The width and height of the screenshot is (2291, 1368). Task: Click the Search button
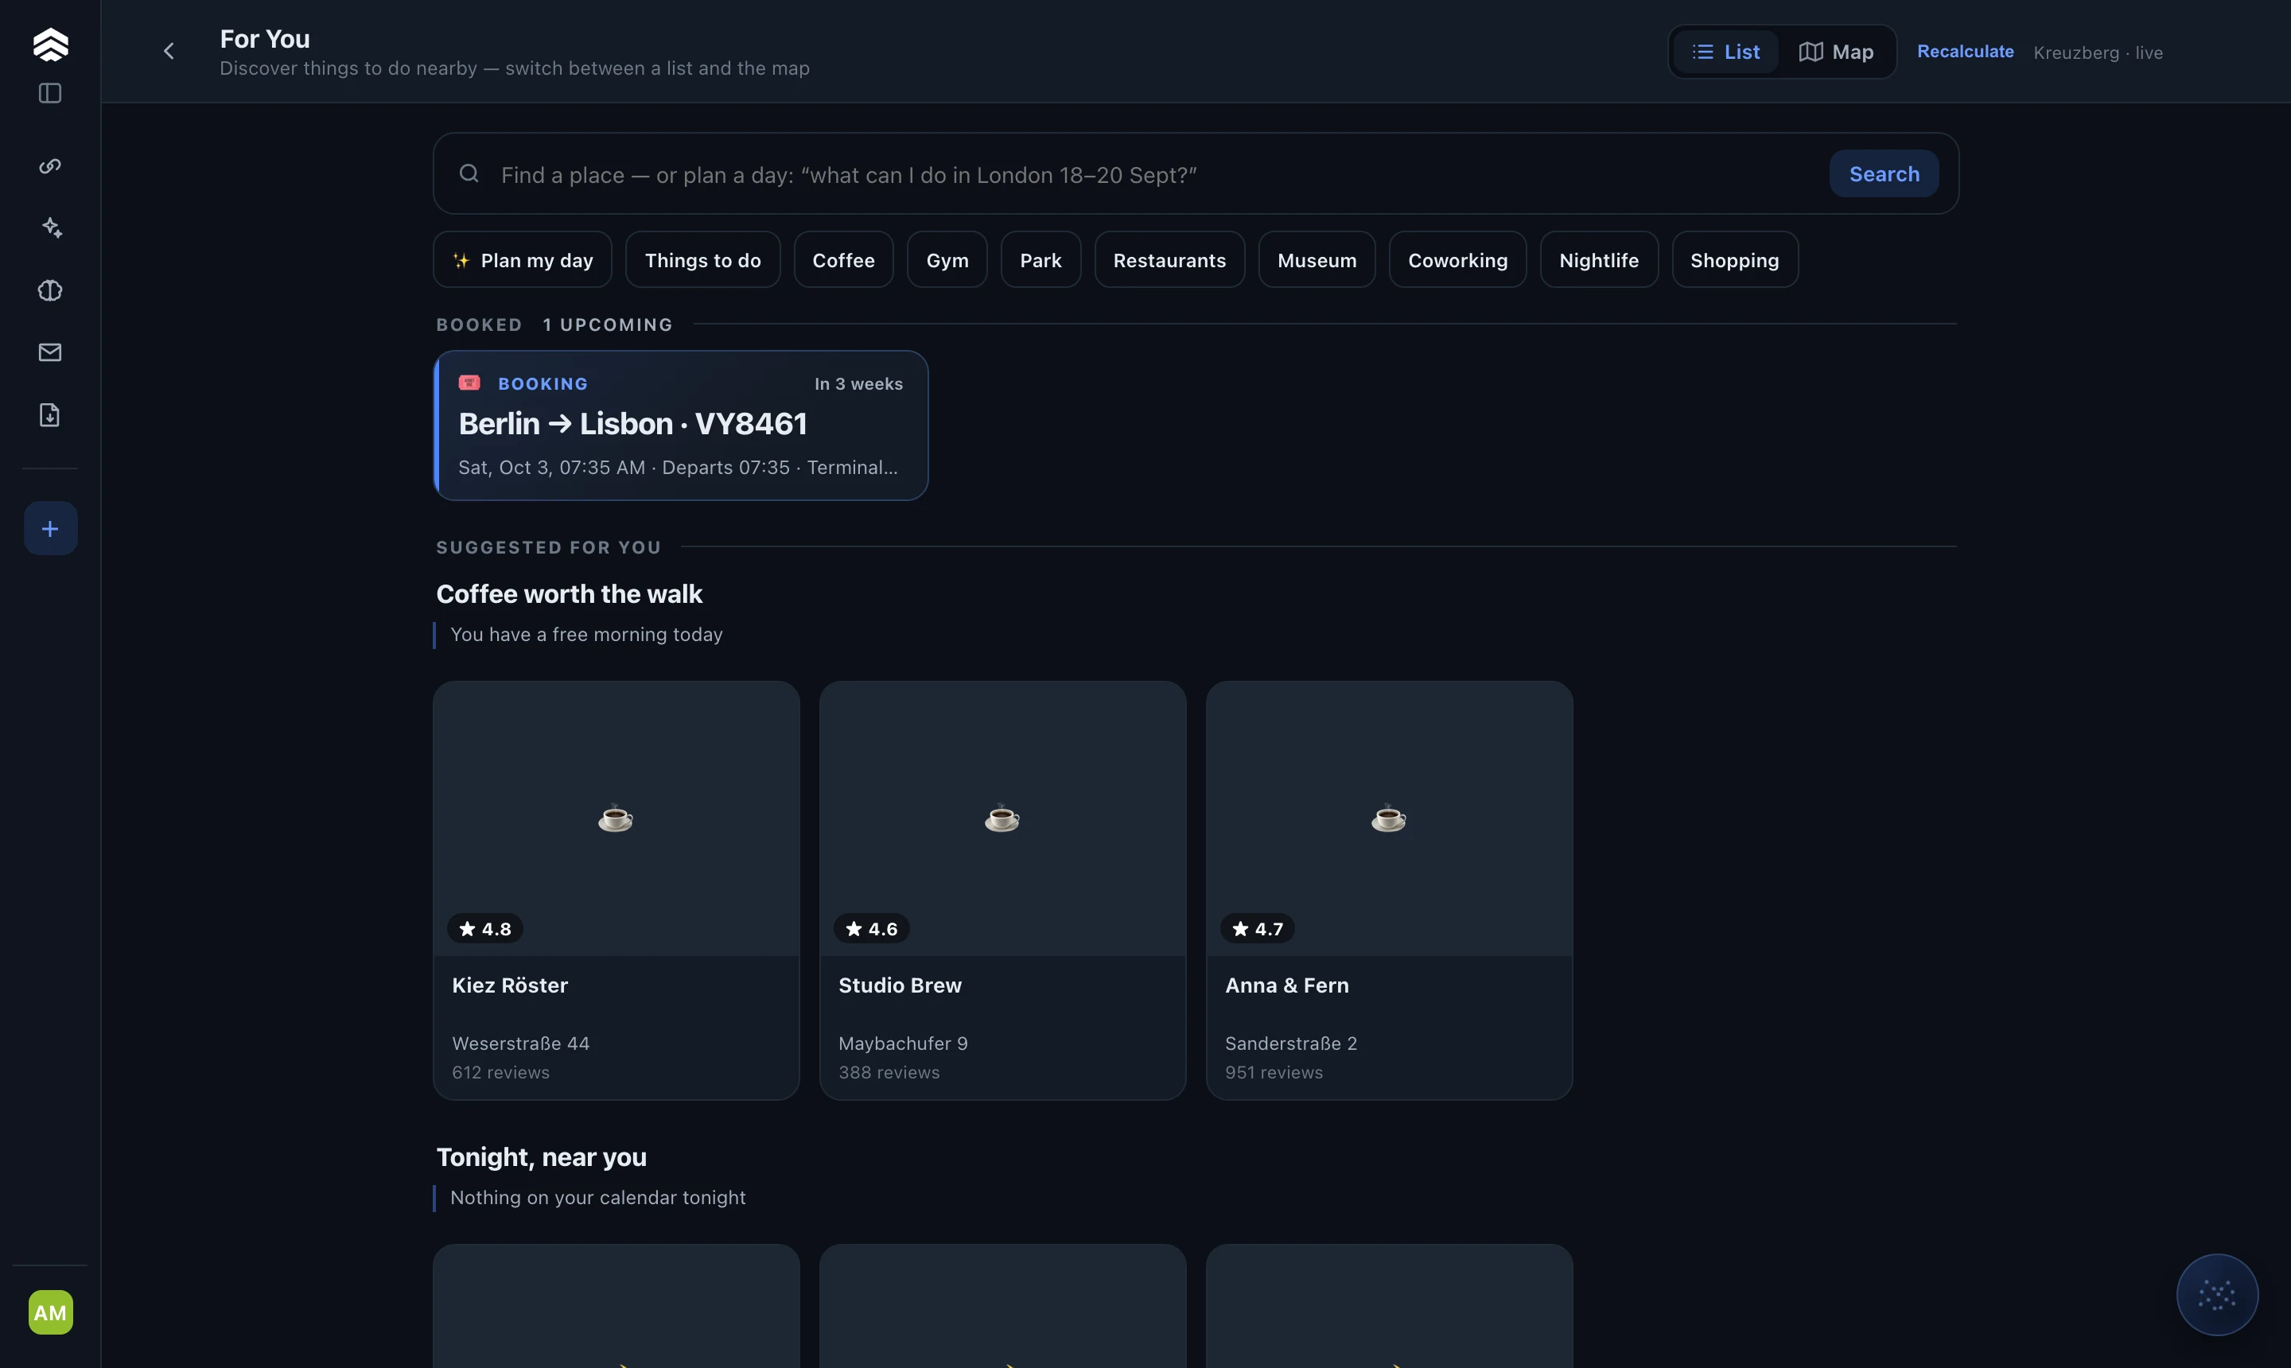tap(1885, 173)
